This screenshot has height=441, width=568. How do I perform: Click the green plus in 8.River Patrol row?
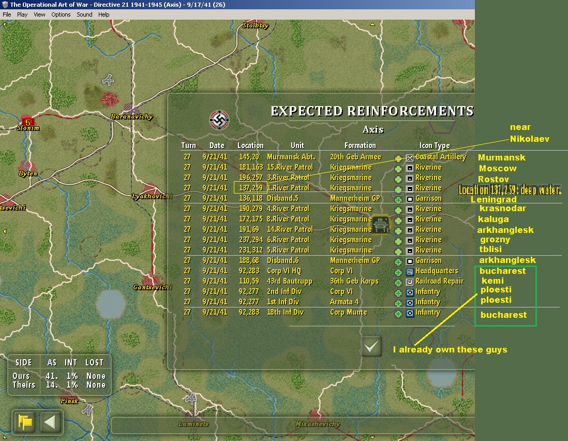point(398,220)
